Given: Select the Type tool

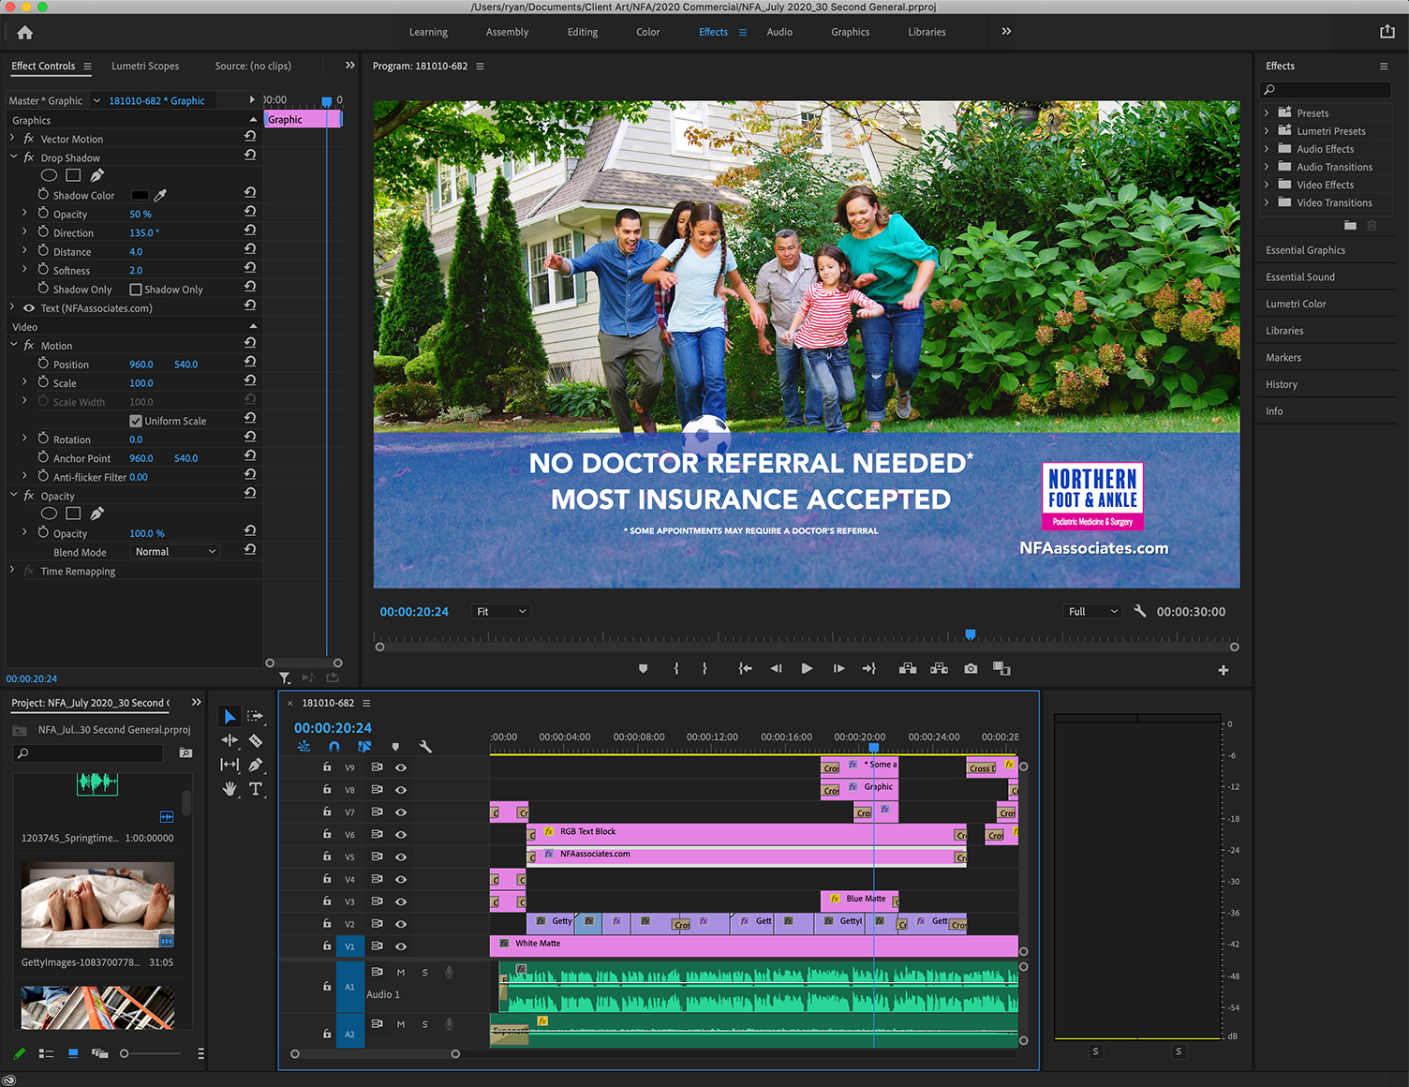Looking at the screenshot, I should [255, 789].
